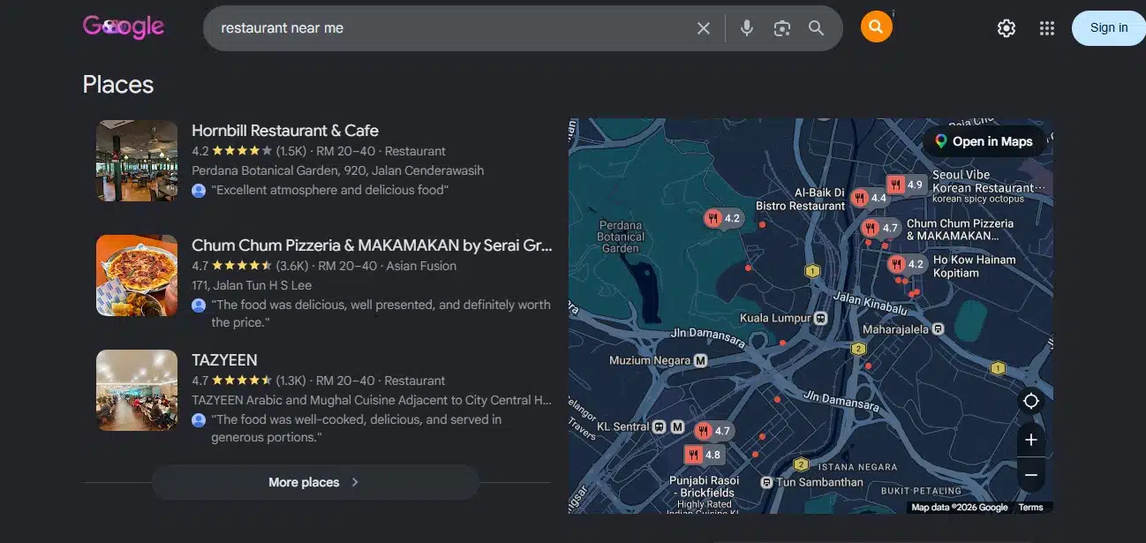Click the reviewer avatar beside TAZYEEN review
The image size is (1146, 543).
(x=199, y=420)
